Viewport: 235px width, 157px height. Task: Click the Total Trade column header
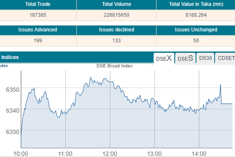pyautogui.click(x=38, y=4)
